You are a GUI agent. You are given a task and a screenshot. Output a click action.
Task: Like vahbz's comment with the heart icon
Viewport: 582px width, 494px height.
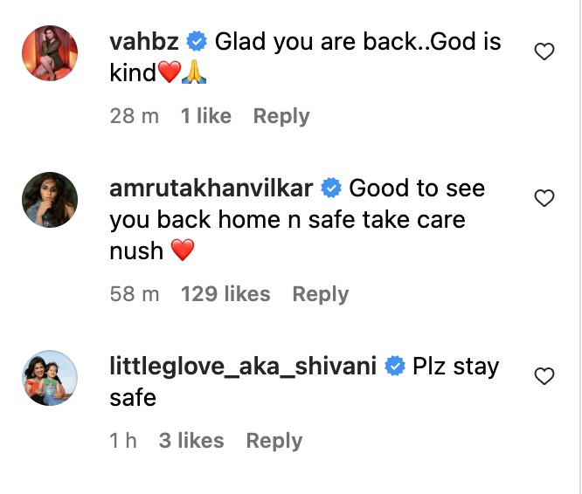click(x=544, y=51)
